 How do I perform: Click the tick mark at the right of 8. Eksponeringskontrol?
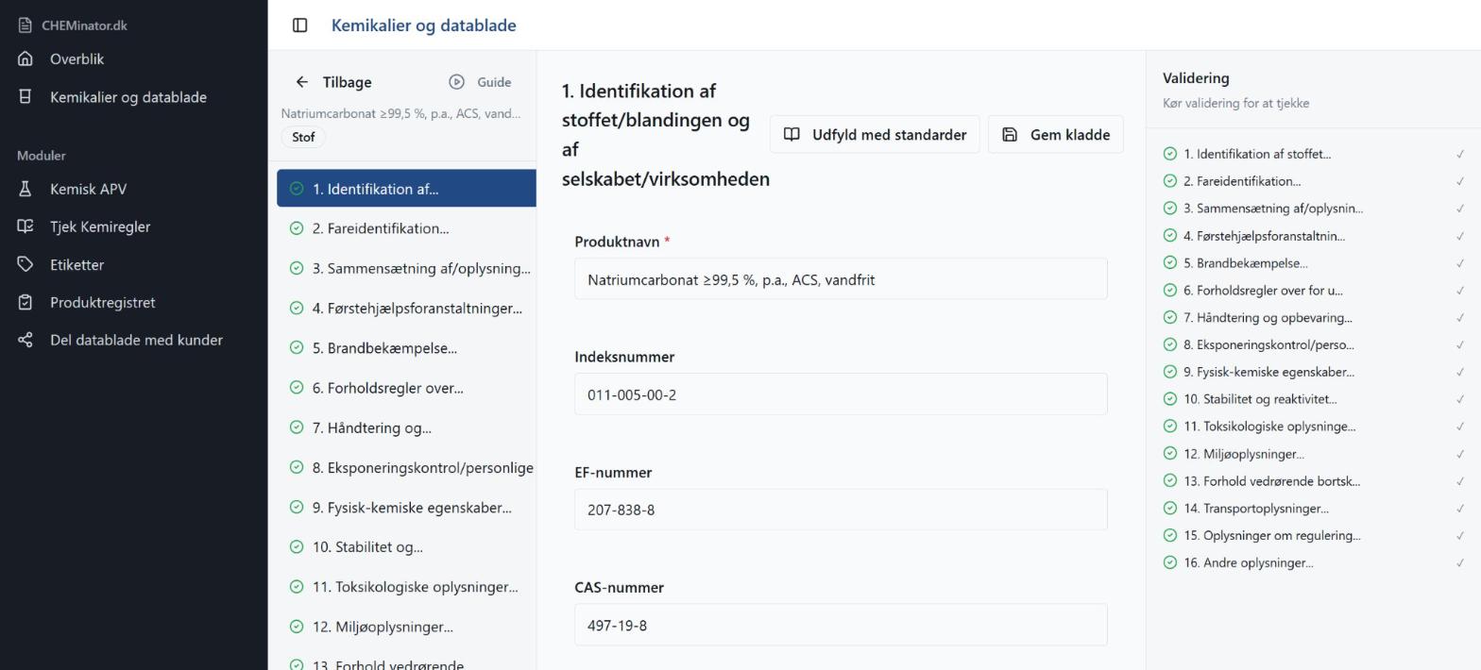1460,344
